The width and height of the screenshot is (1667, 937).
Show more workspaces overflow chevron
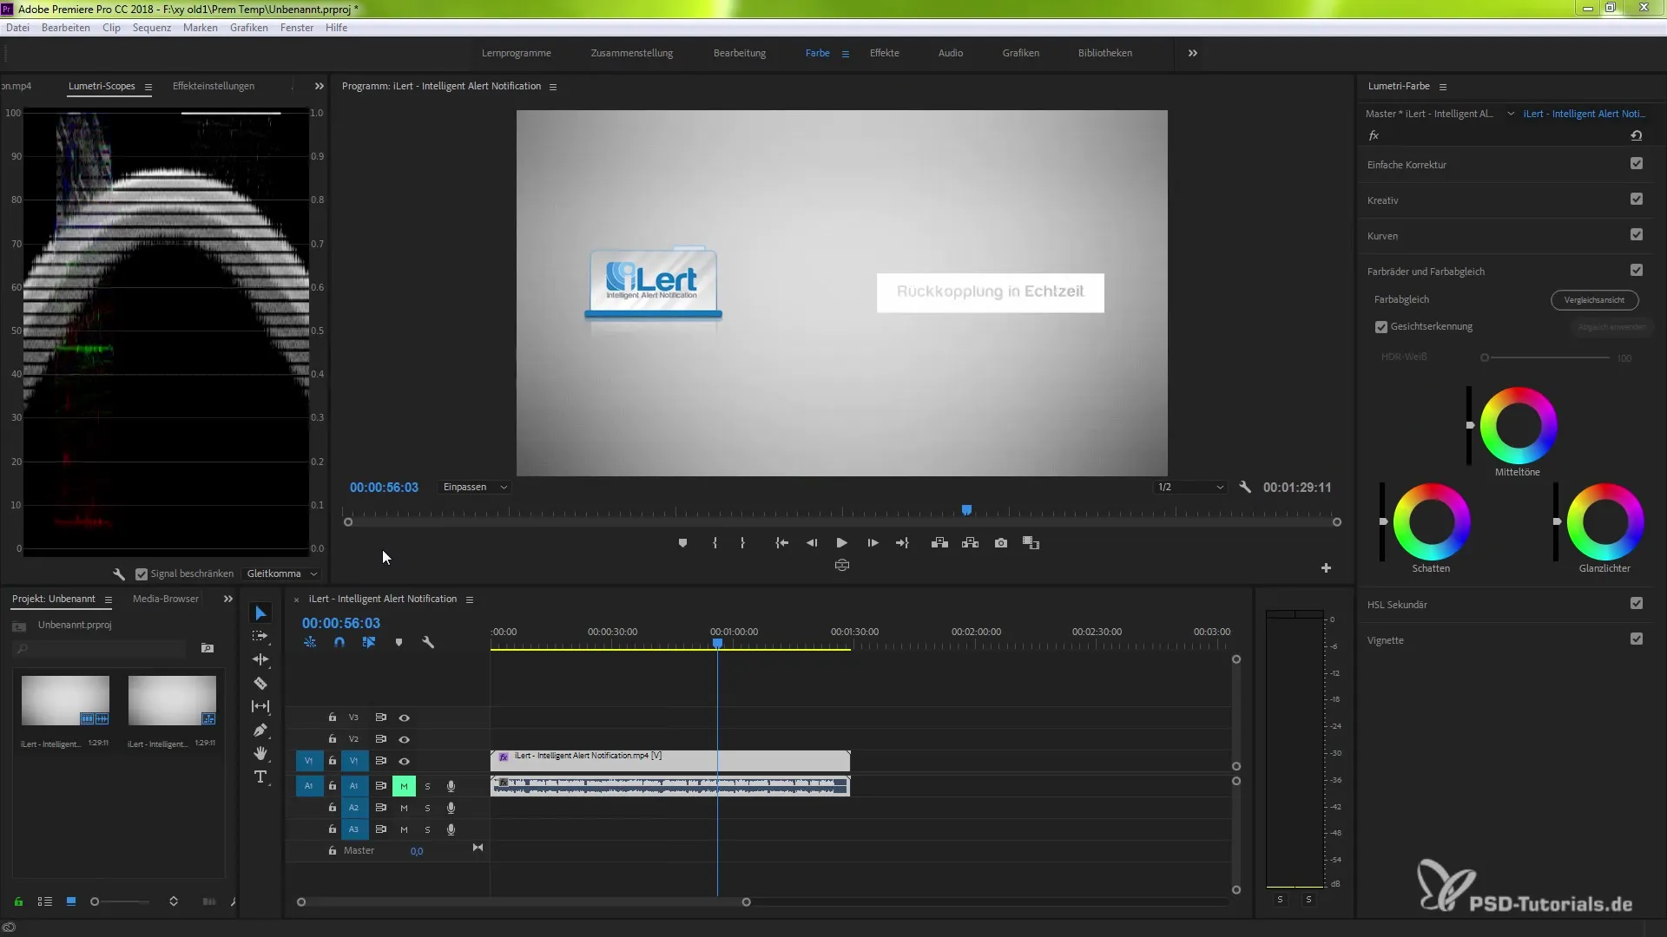tap(1193, 53)
